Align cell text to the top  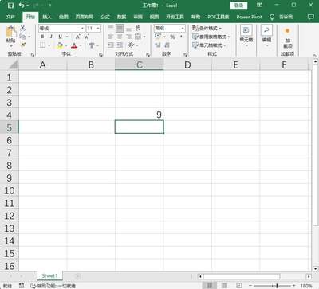[x=111, y=28]
